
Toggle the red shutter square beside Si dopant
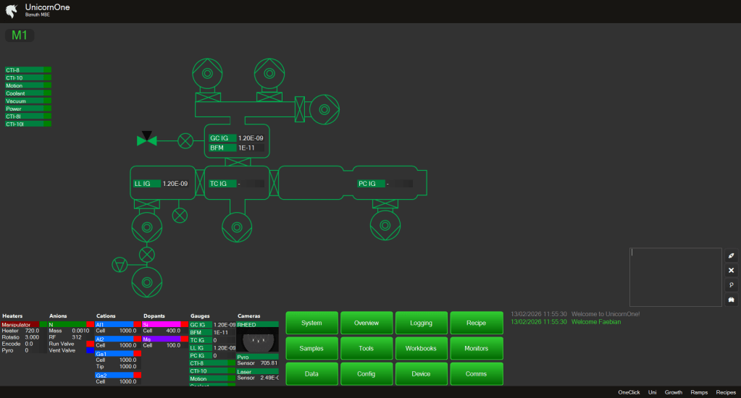[185, 324]
